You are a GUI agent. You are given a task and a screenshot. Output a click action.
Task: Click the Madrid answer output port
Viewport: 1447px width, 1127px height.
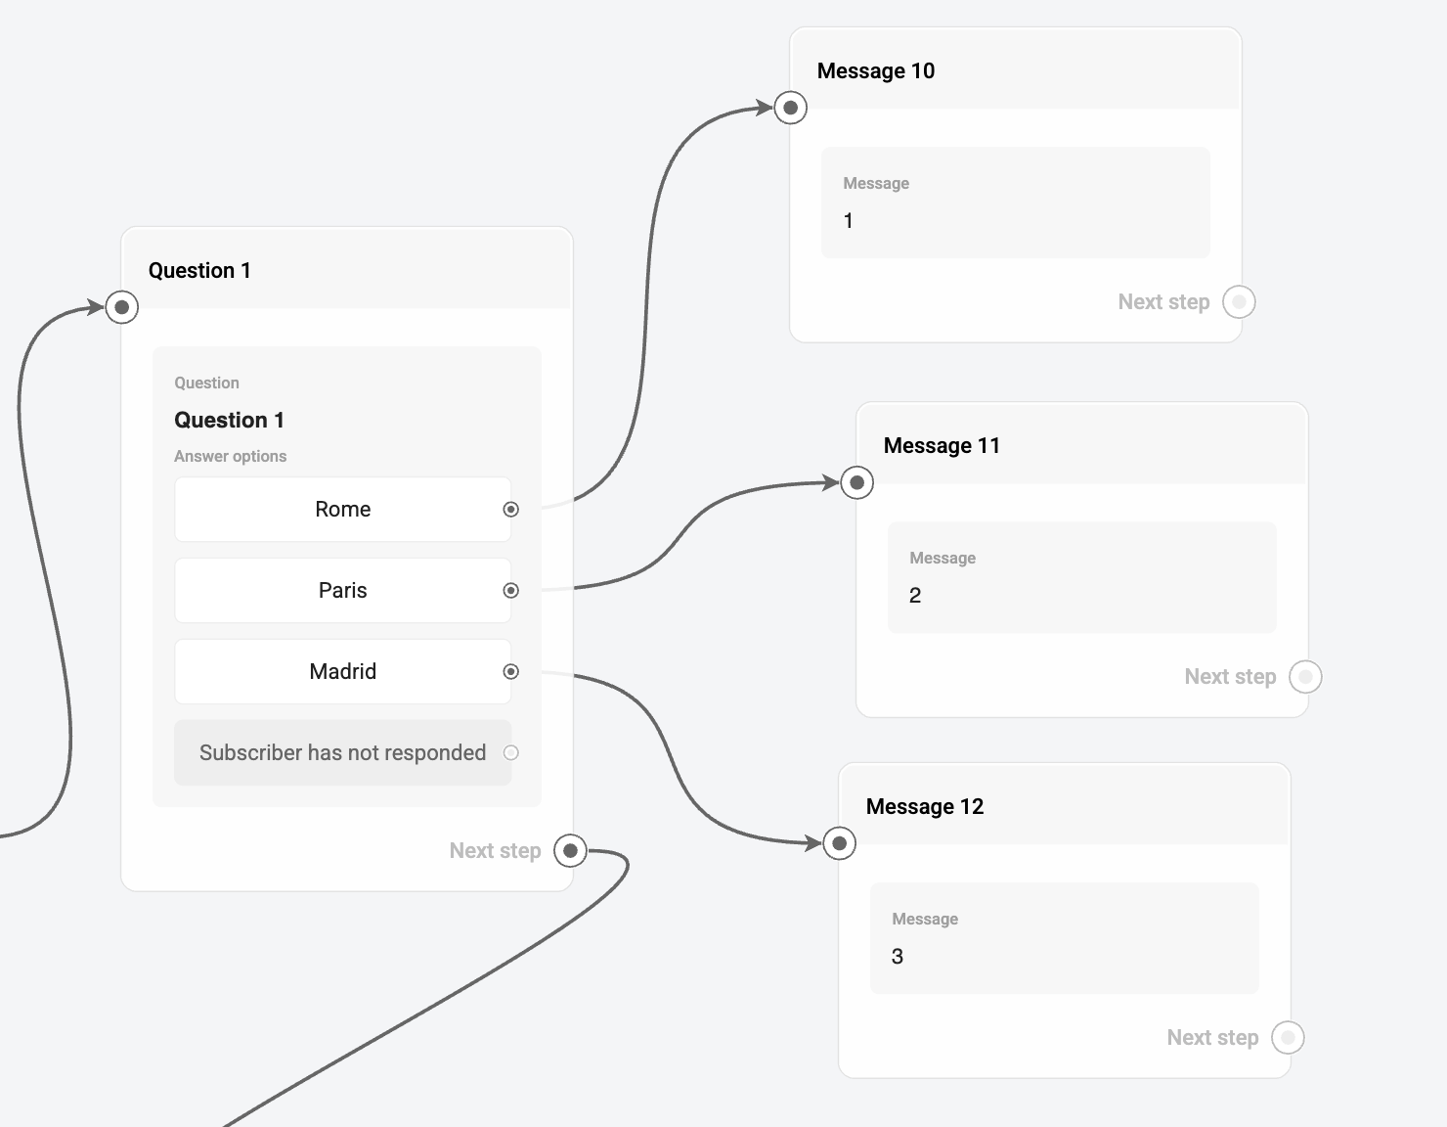[x=511, y=671]
